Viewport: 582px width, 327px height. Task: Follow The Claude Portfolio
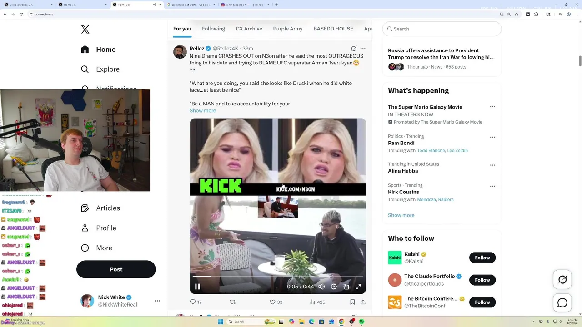(482, 280)
